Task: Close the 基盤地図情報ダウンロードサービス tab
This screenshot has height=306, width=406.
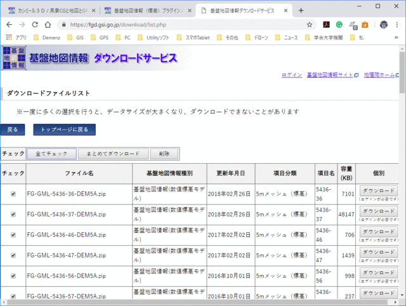Action: tap(286, 11)
